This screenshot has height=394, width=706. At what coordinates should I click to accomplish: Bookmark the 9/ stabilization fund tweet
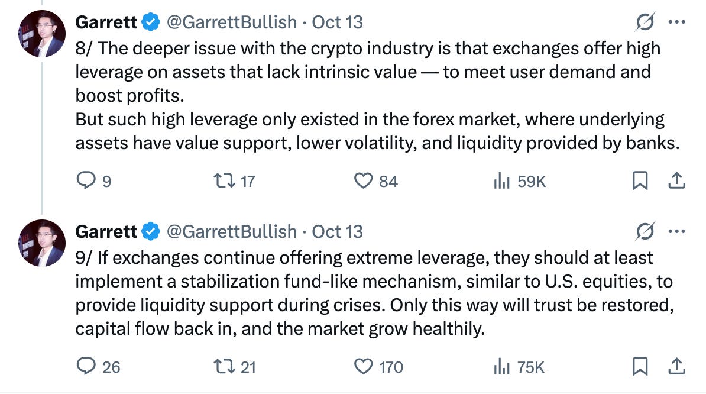coord(640,366)
